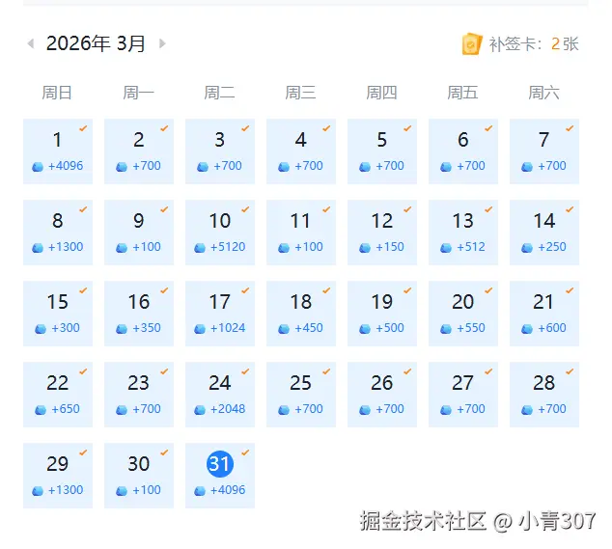Open day 10 with +5120
The image size is (612, 549).
(x=220, y=233)
